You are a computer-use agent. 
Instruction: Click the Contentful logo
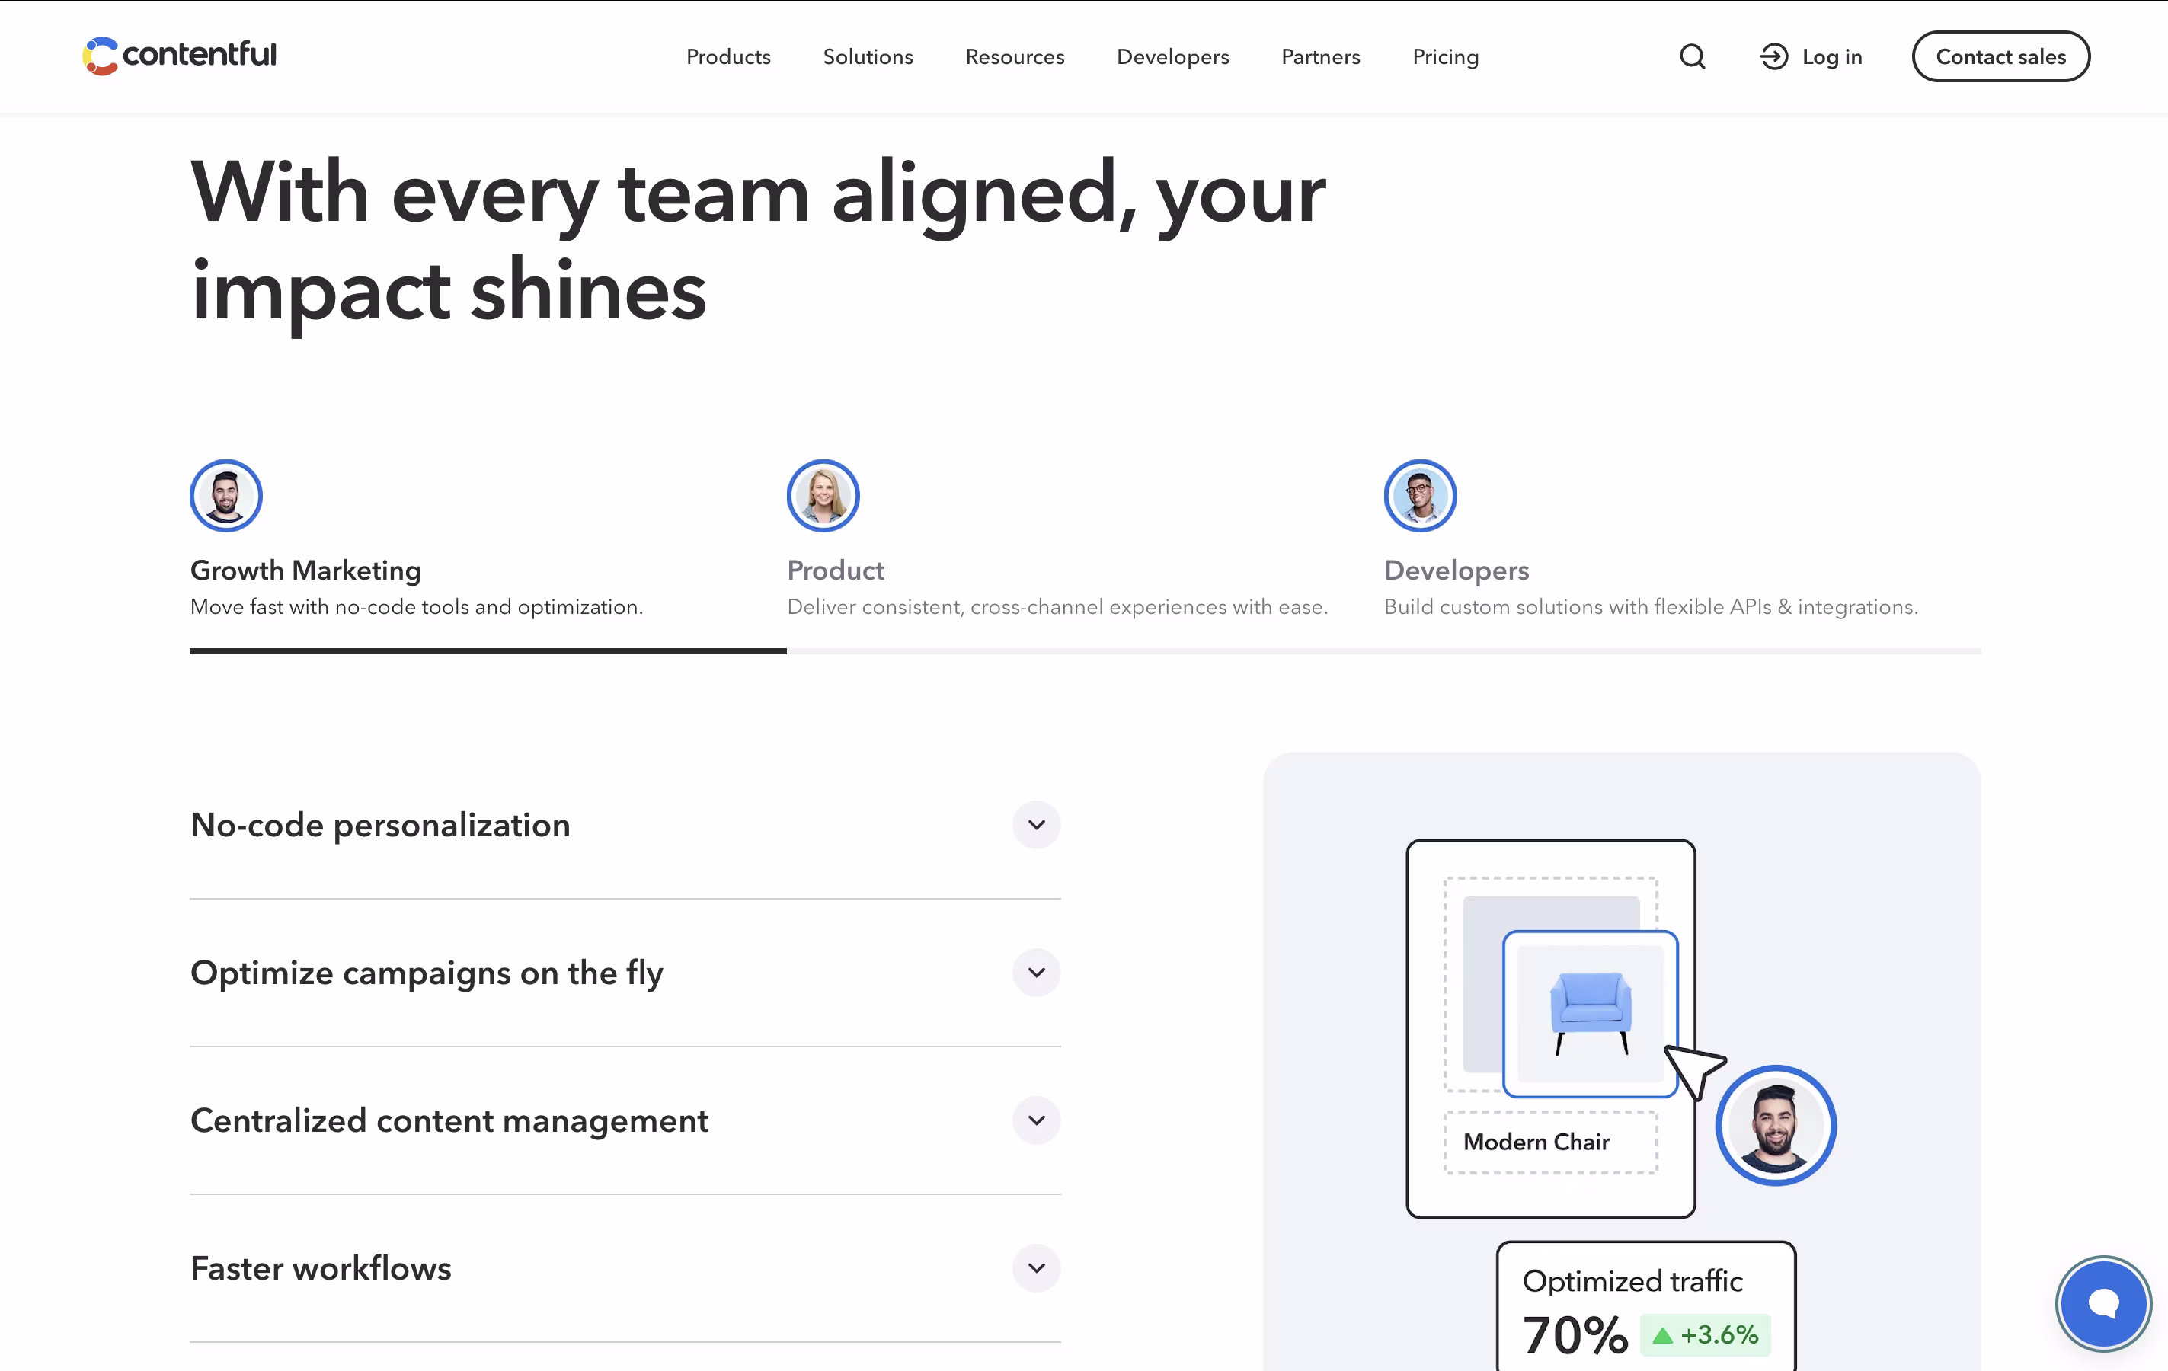179,56
